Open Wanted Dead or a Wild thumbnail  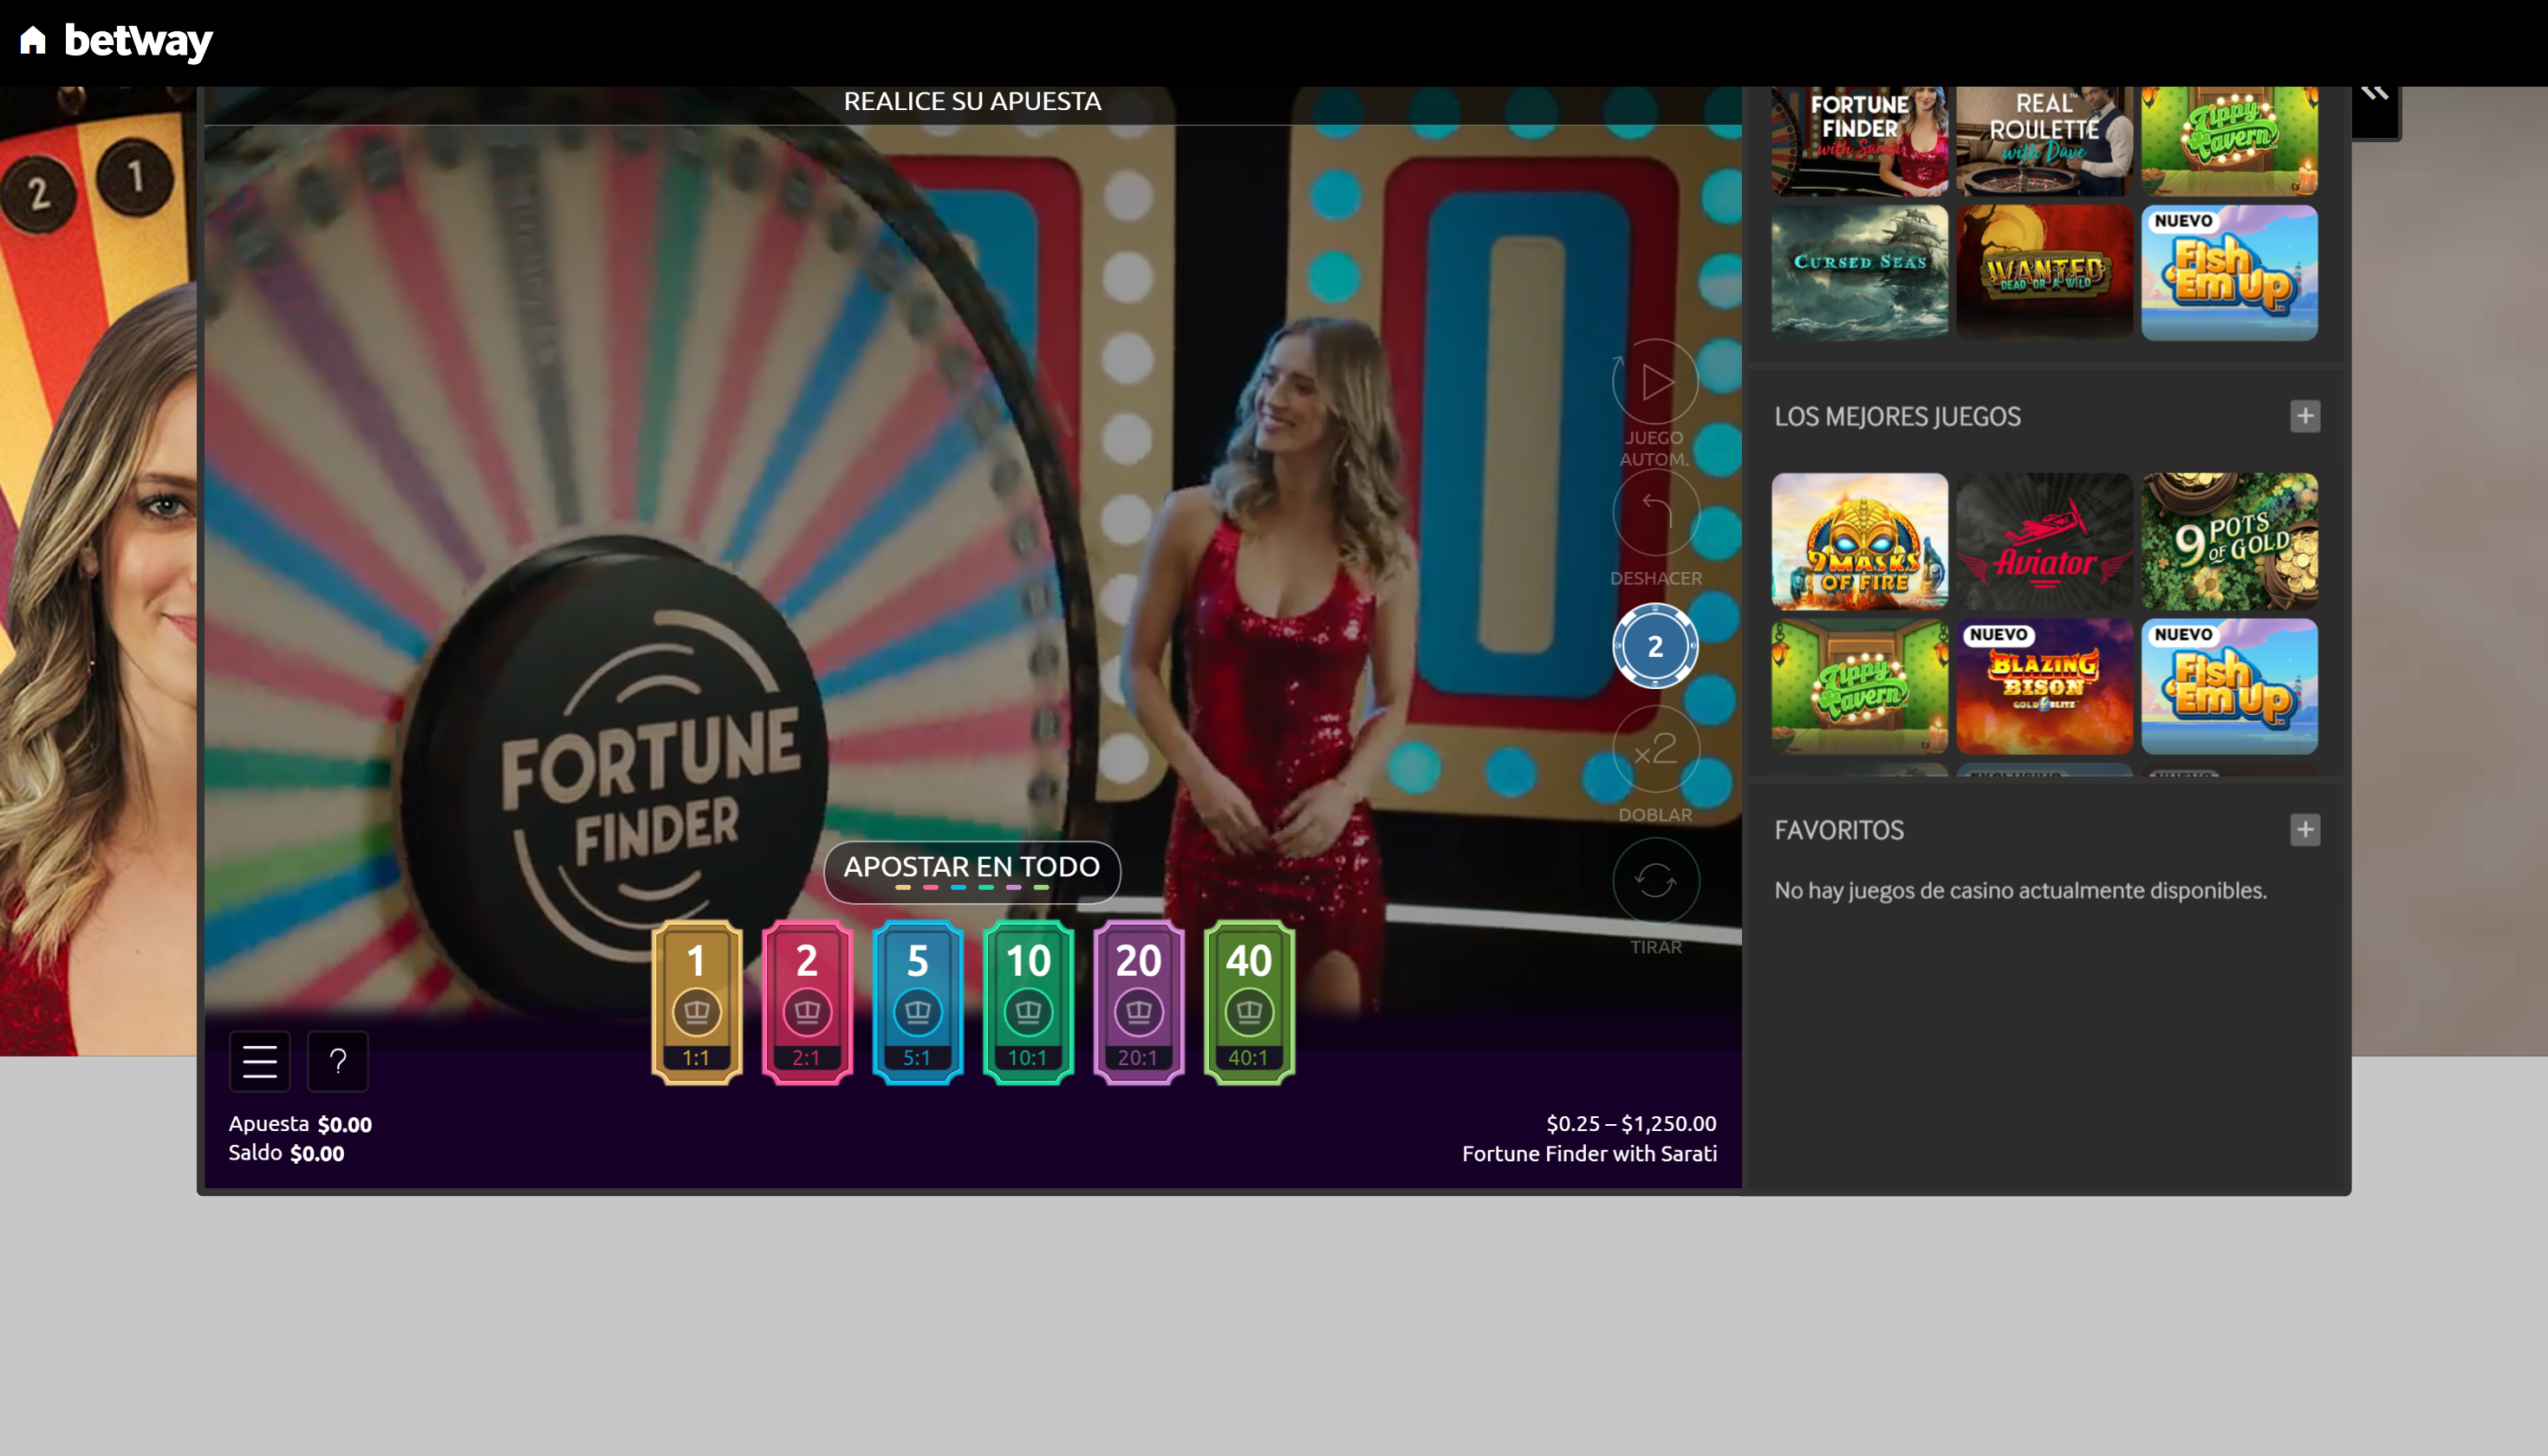tap(2045, 273)
